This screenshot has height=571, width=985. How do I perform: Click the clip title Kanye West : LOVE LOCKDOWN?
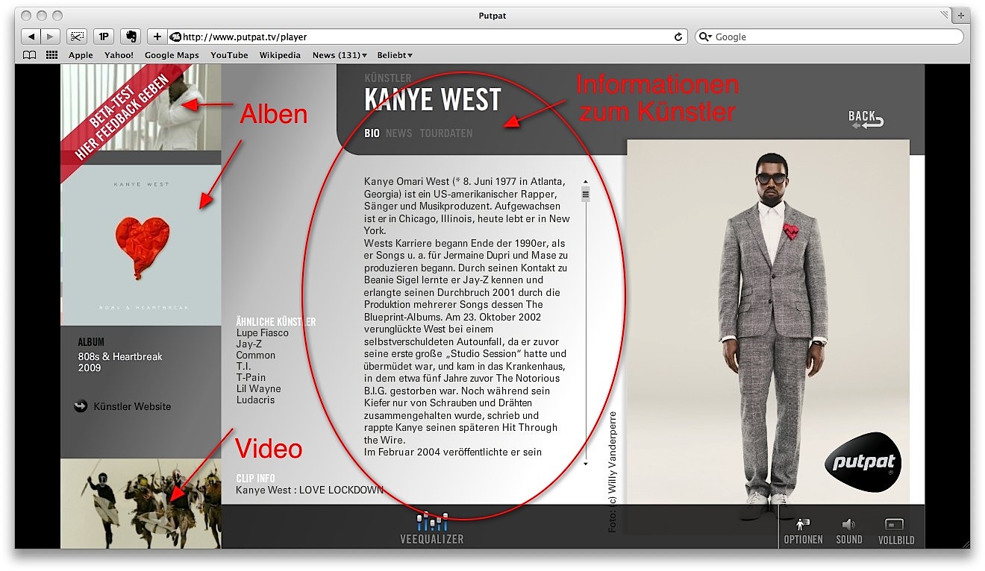coord(310,490)
